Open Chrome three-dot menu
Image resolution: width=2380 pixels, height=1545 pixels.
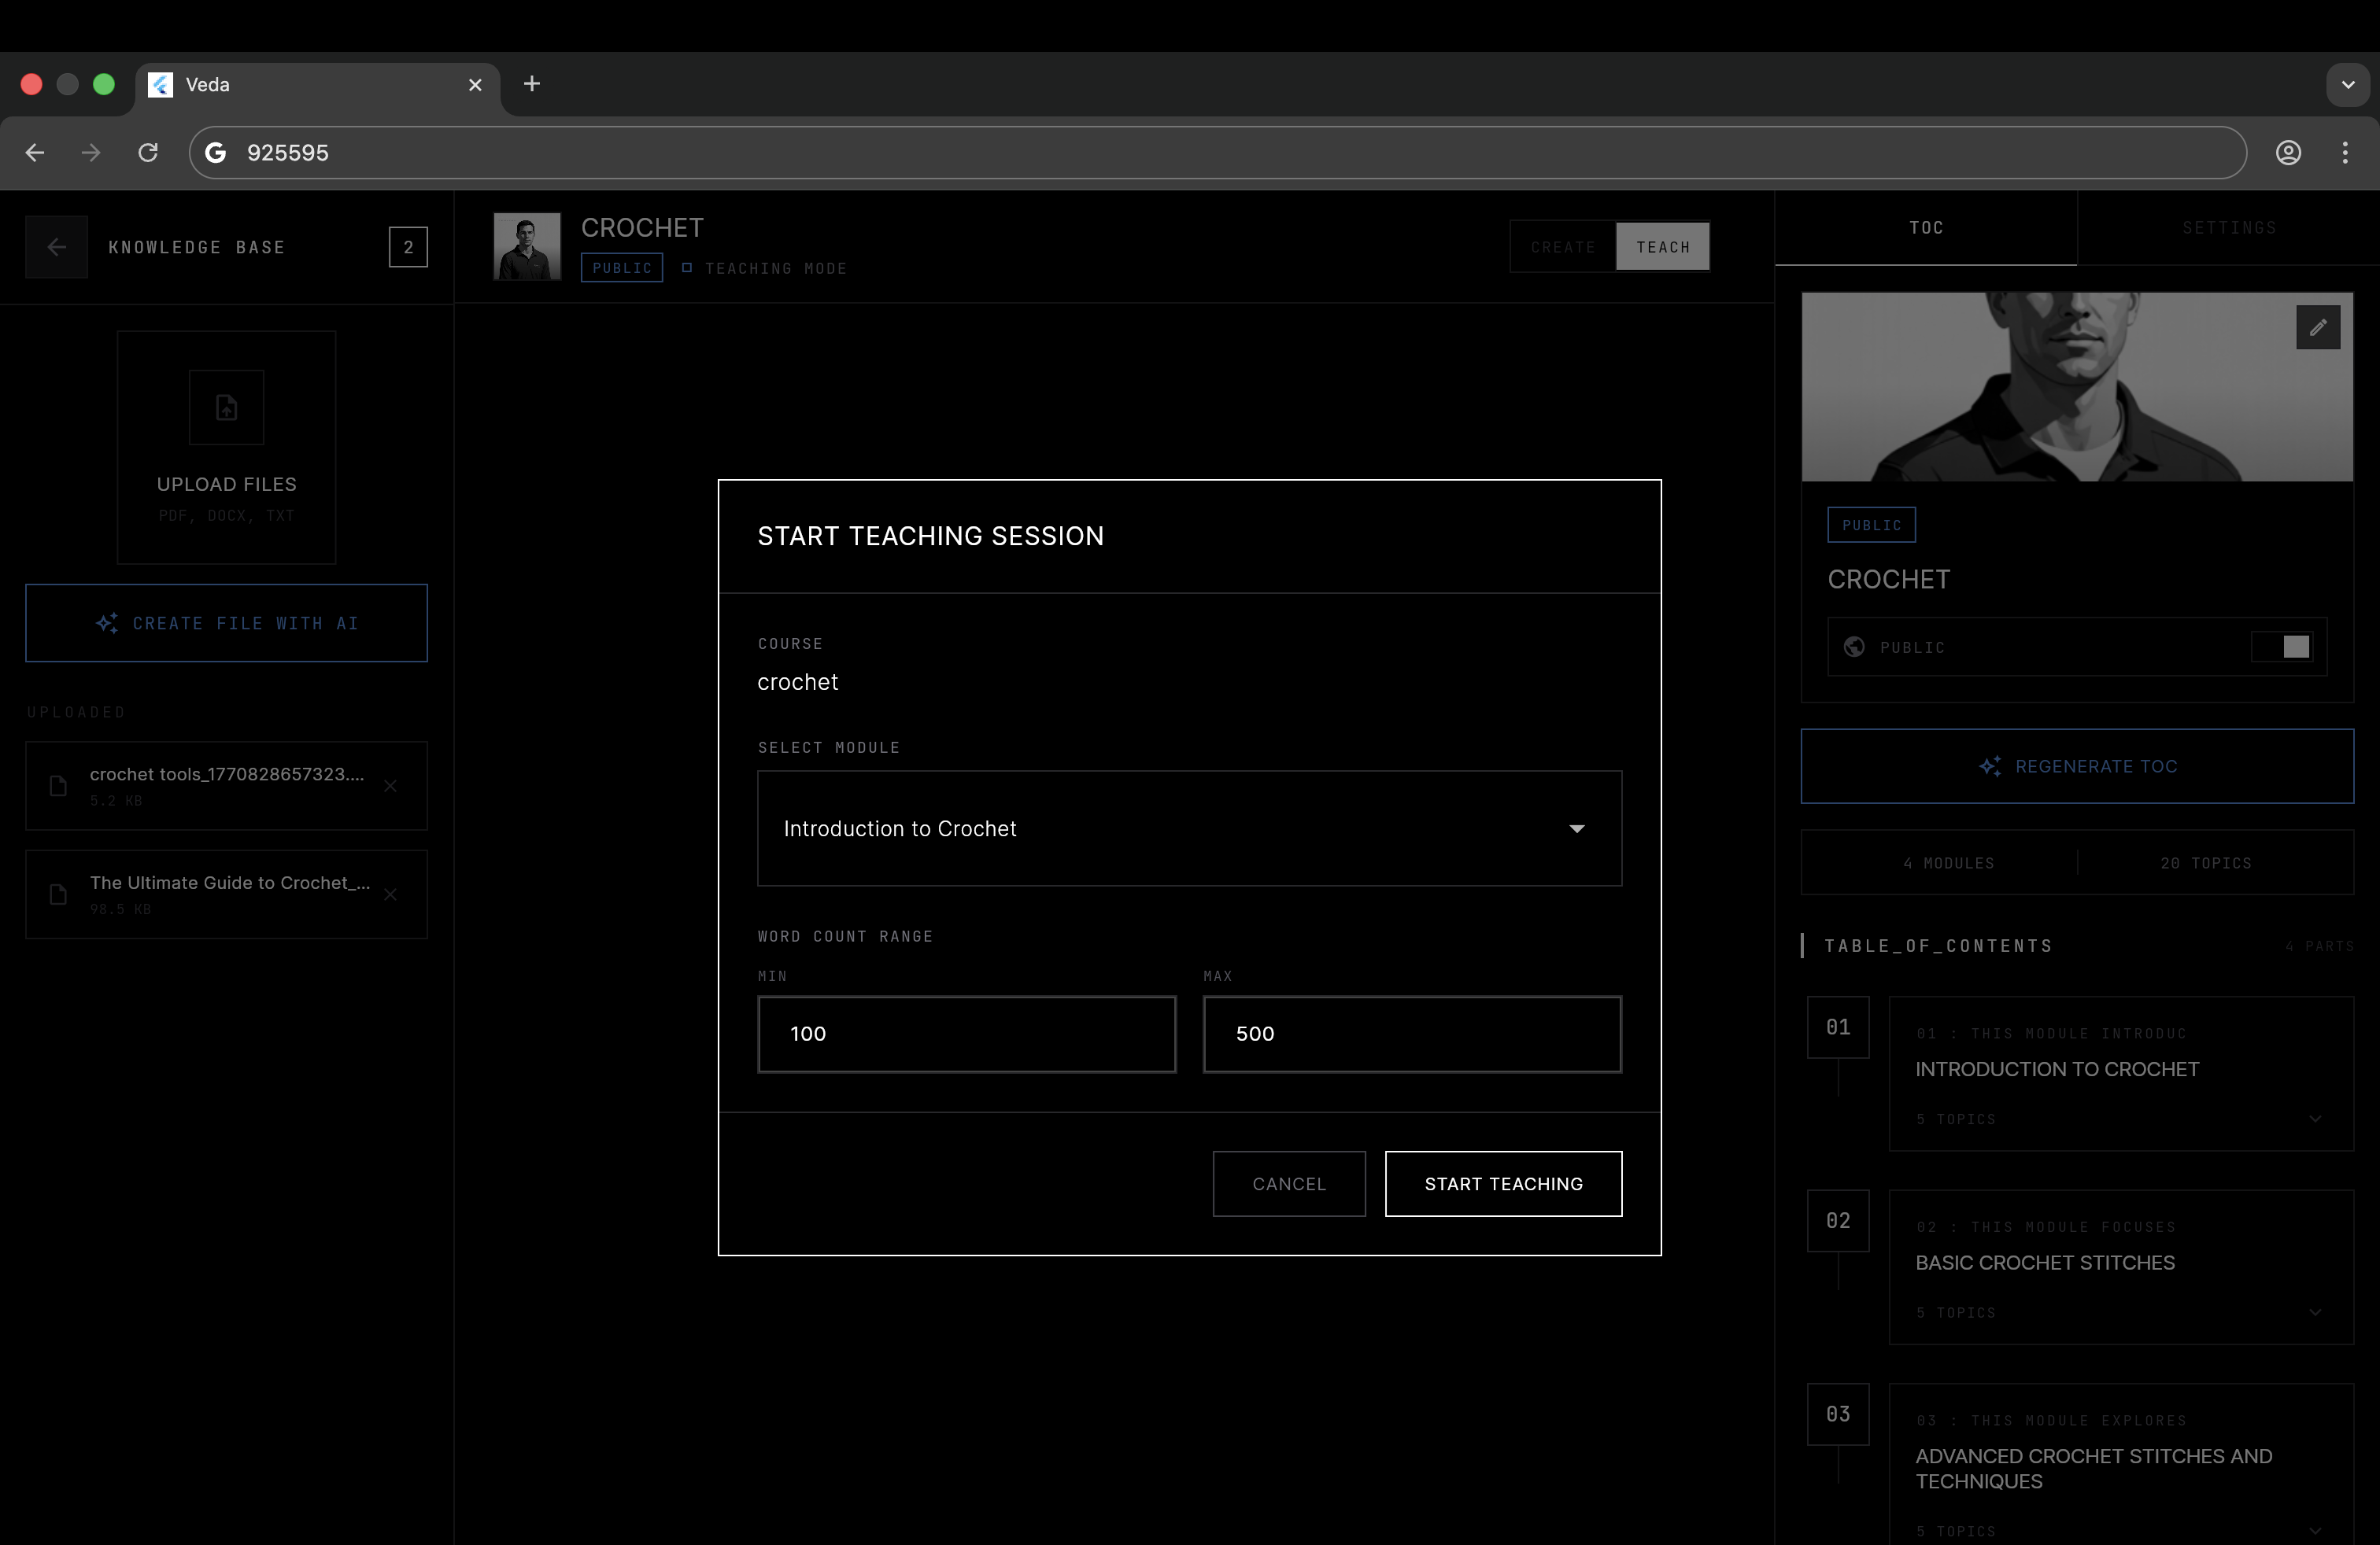point(2344,153)
